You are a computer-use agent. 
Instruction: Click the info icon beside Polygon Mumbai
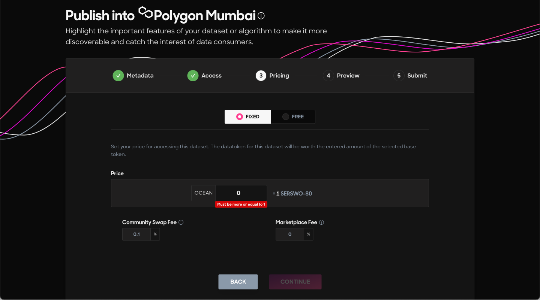click(262, 16)
